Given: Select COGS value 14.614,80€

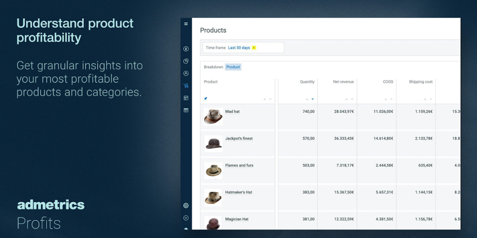Looking at the screenshot, I should pyautogui.click(x=383, y=139).
